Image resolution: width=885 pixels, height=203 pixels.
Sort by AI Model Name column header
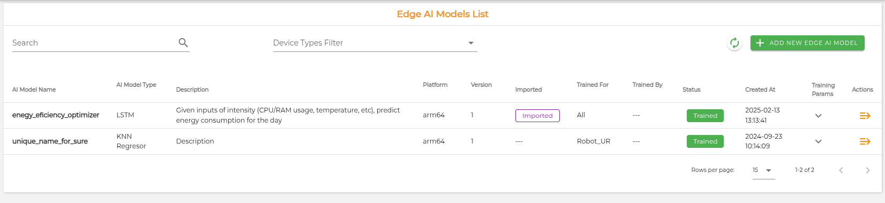pyautogui.click(x=34, y=89)
